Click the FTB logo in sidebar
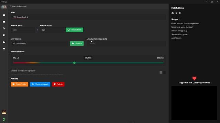Image resolution: width=220 pixels, height=123 pixels. point(4,7)
